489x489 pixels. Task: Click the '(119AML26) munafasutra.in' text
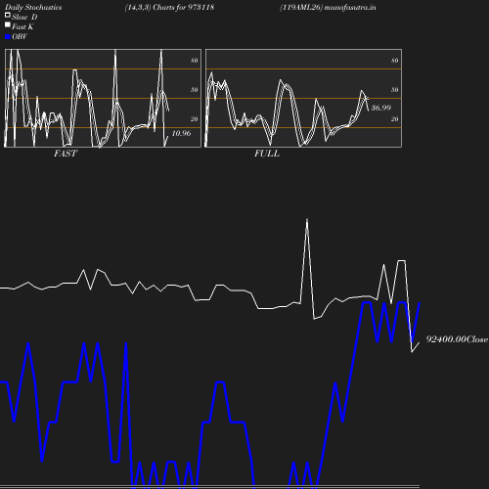pos(328,8)
